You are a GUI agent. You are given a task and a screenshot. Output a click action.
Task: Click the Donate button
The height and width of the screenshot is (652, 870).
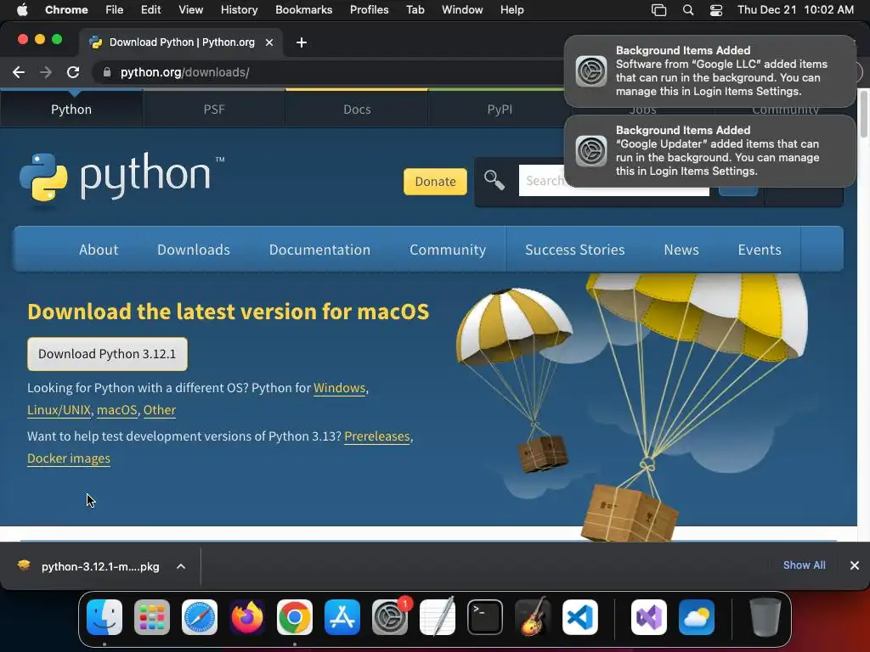[435, 182]
